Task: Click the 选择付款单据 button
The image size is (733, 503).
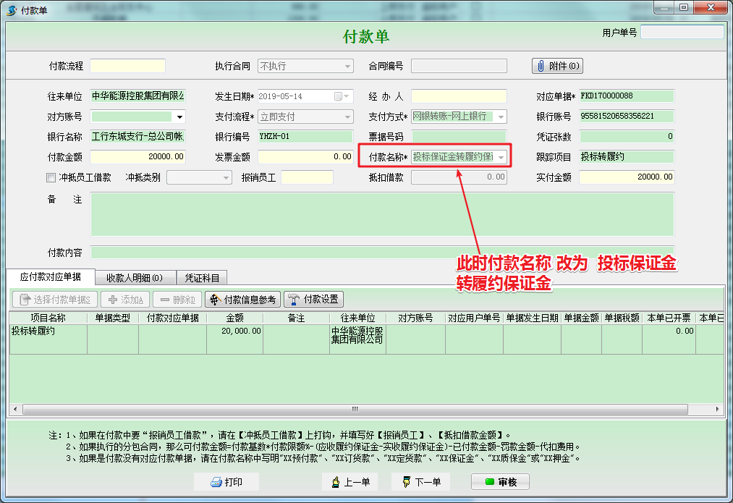Action: 55,300
